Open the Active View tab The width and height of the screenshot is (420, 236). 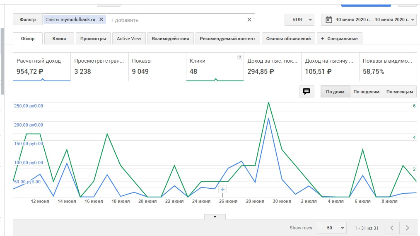click(x=129, y=39)
